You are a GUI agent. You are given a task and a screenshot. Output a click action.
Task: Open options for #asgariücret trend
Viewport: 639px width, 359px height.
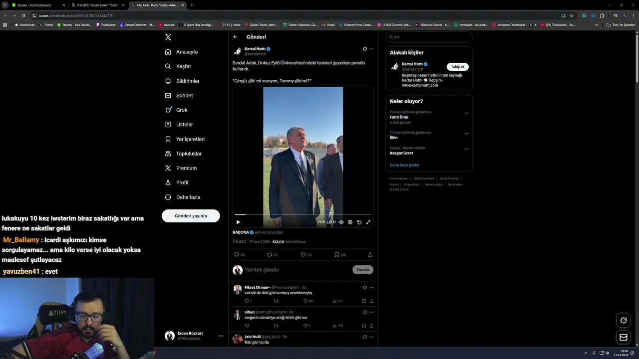[x=466, y=149]
